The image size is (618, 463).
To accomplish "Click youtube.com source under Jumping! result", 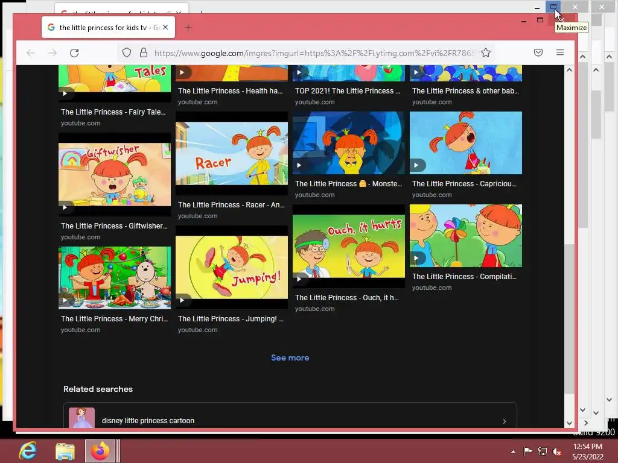I will (197, 330).
